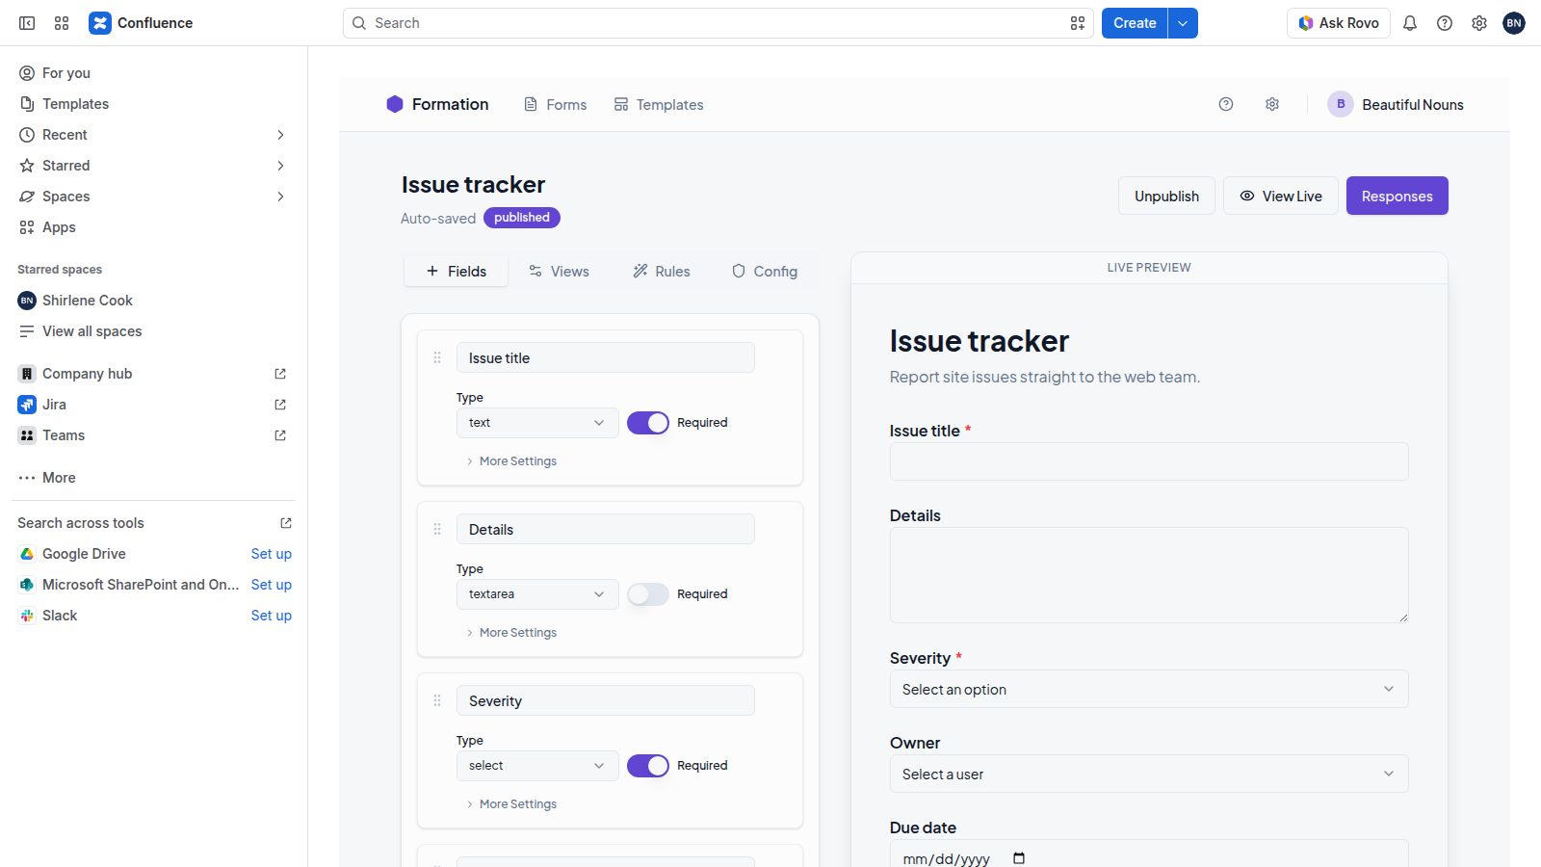
Task: Click the date picker calendar icon
Action: click(1019, 858)
